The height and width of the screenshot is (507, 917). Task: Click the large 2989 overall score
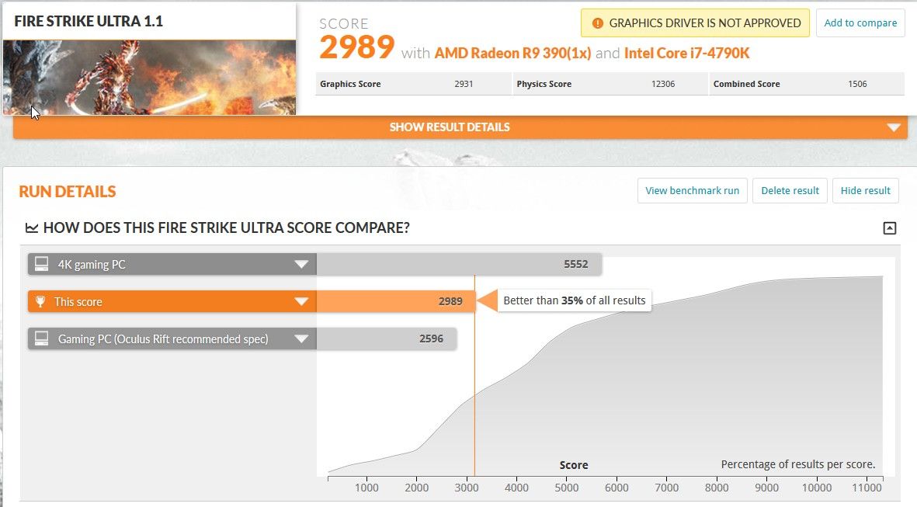[356, 47]
